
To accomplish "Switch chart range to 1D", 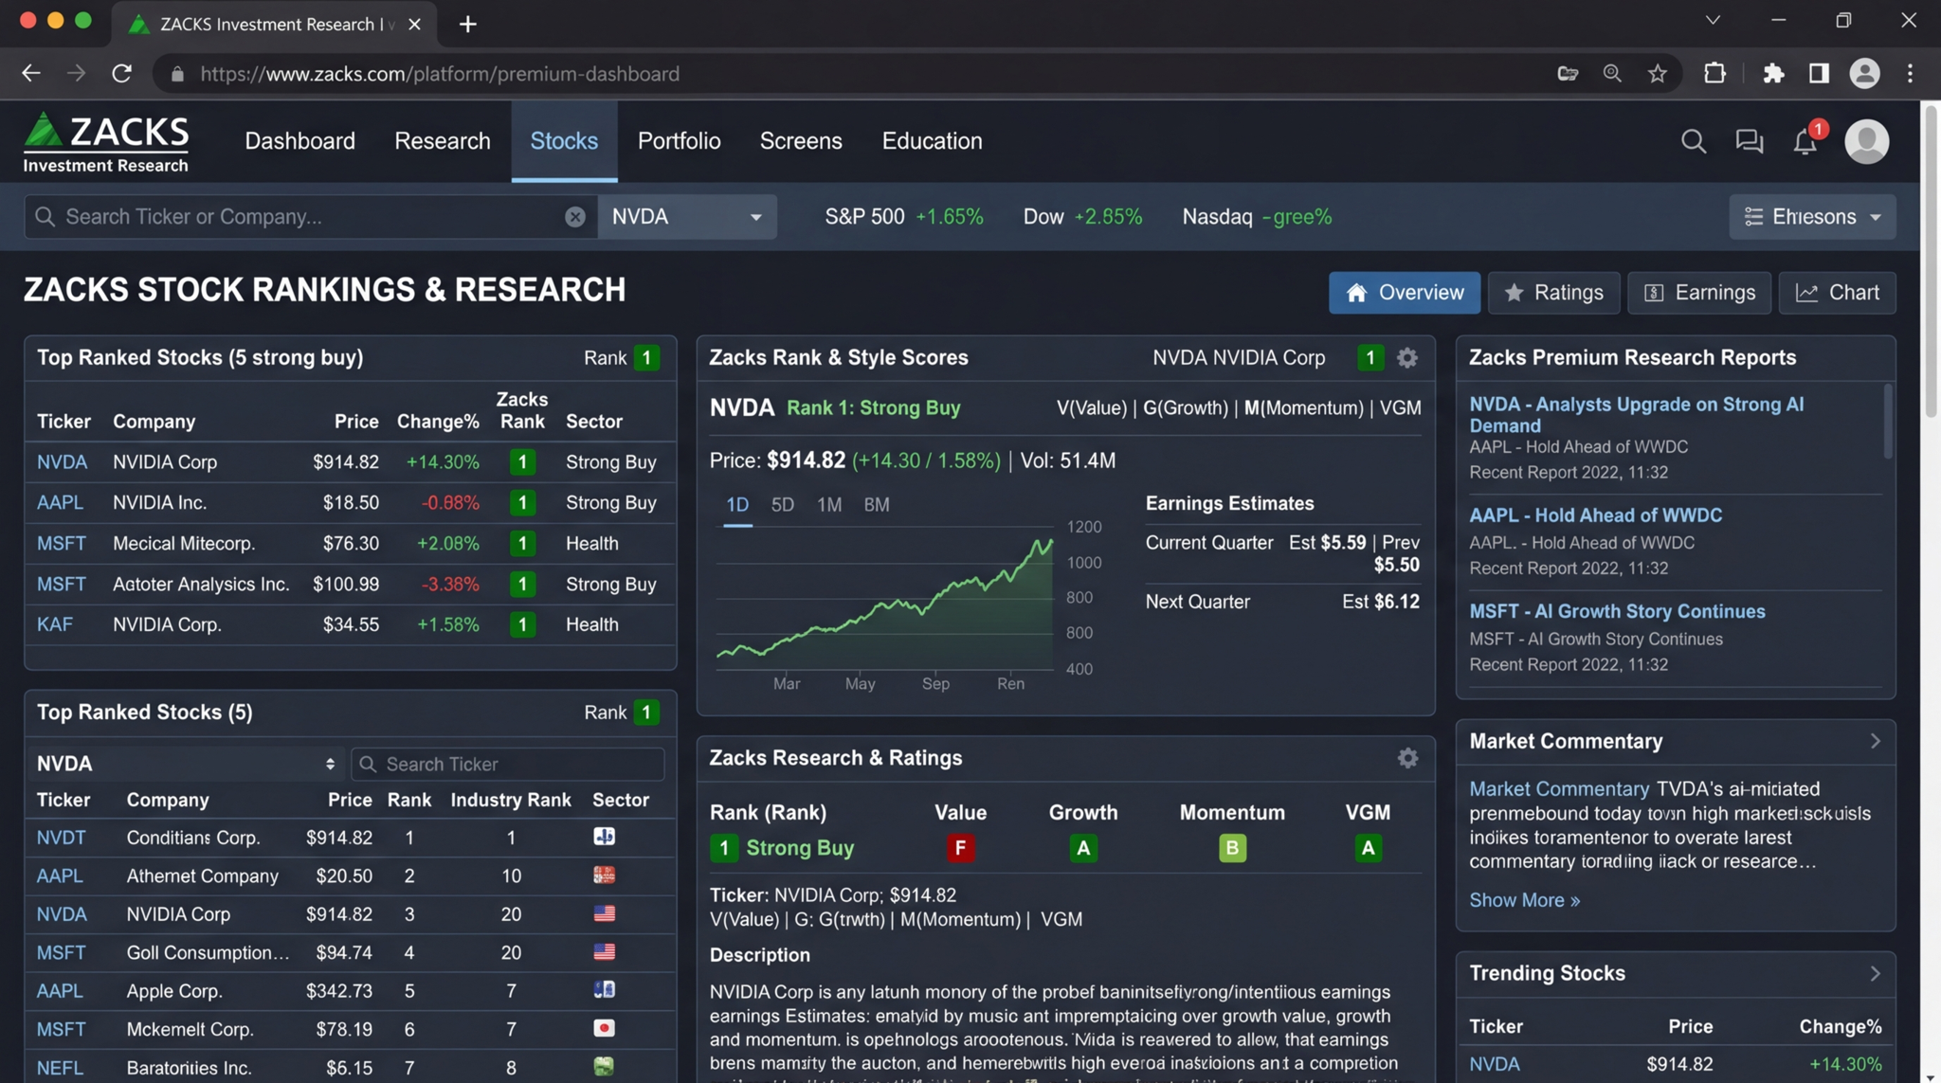I will (x=737, y=505).
